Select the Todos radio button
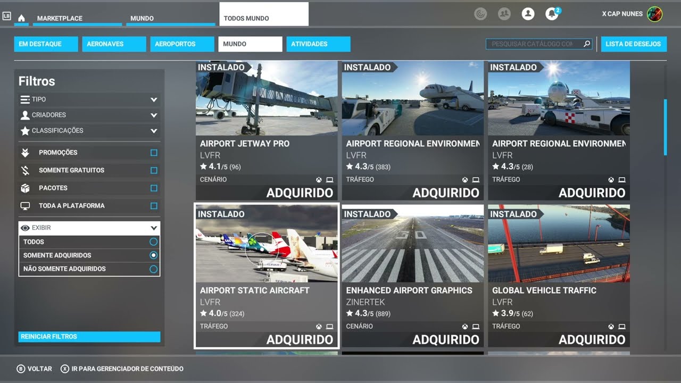The image size is (681, 383). point(153,242)
